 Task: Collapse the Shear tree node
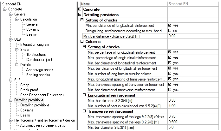(x=16, y=50)
